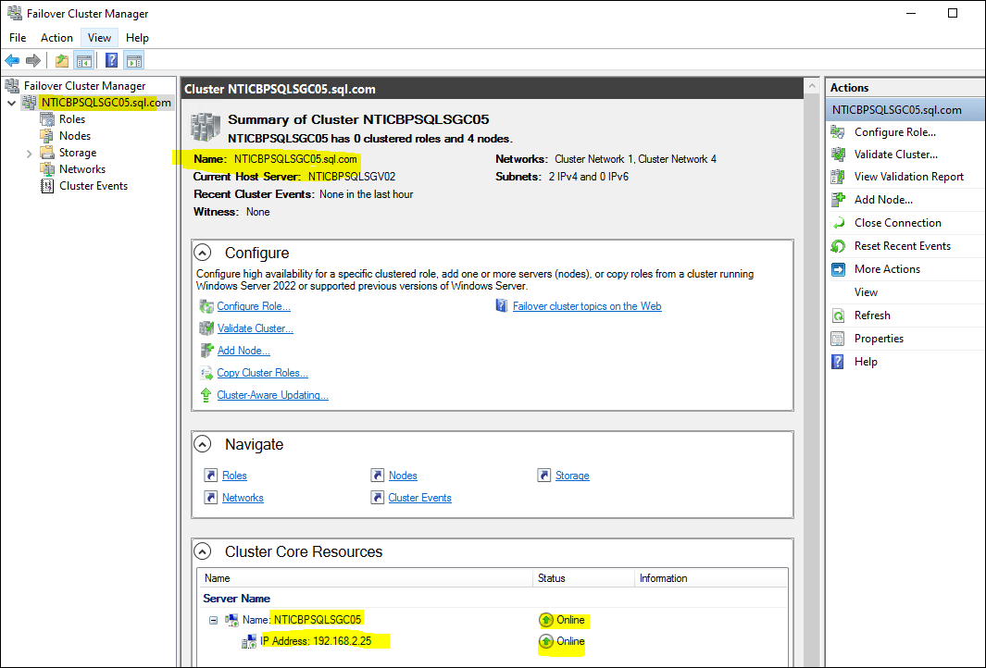986x668 pixels.
Task: Click the Properties icon in Actions pane
Action: point(838,339)
